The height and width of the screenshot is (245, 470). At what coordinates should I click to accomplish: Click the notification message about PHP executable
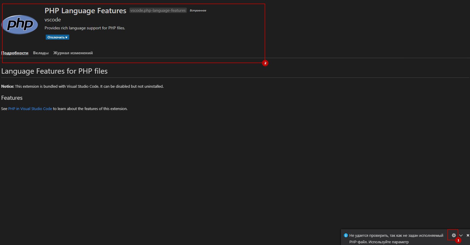pyautogui.click(x=396, y=239)
